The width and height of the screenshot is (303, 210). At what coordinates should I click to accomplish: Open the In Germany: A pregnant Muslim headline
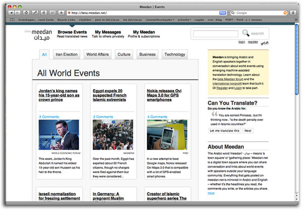tap(108, 196)
